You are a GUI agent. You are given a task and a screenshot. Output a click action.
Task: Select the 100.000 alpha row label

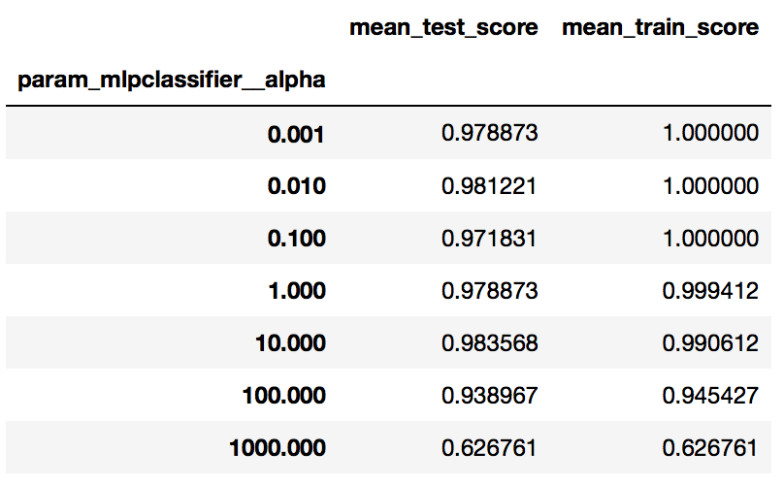(x=284, y=395)
